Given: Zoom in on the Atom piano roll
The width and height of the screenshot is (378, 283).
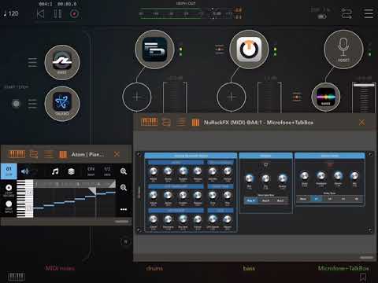Looking at the screenshot, I should (124, 171).
